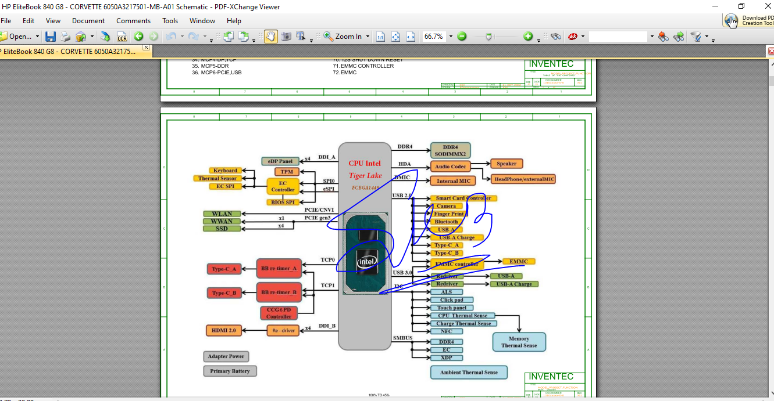Expand the Ask search provider dropdown
774x401 pixels.
click(583, 37)
